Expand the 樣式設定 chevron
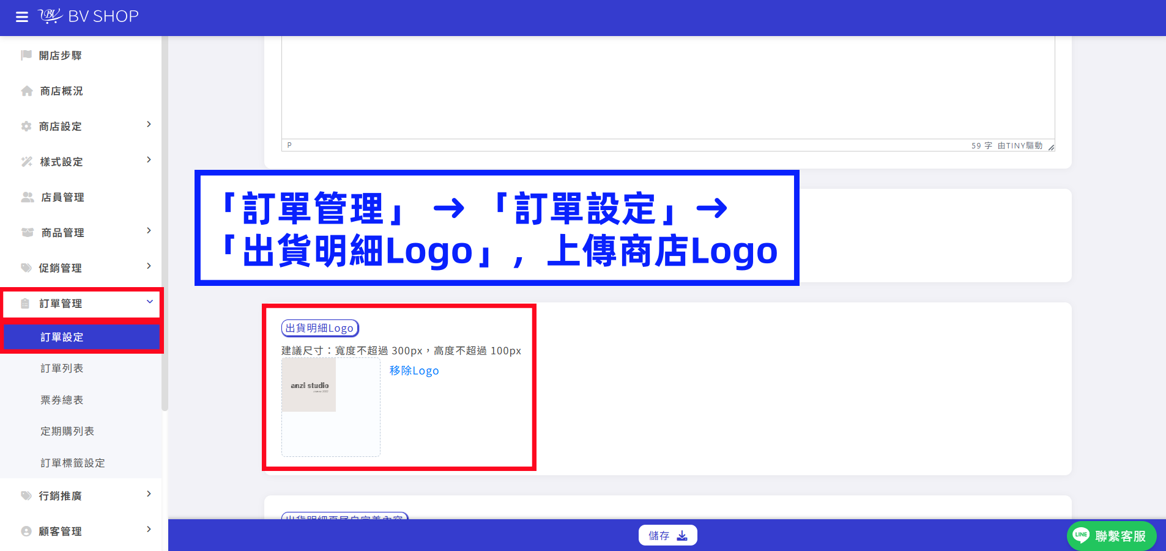1166x551 pixels. click(x=149, y=160)
